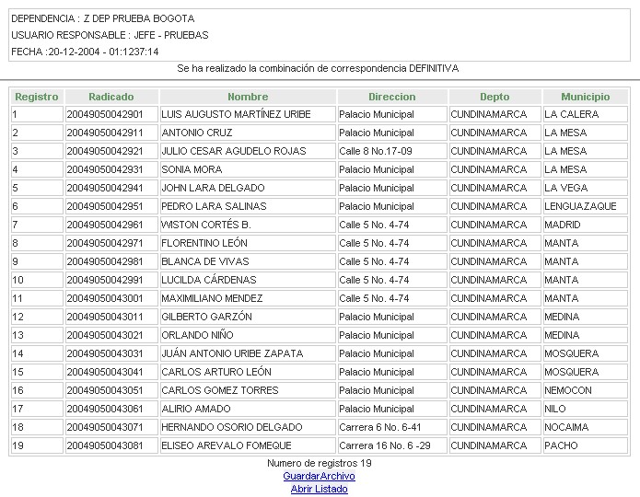Click name ORLANDO NIÑO

[197, 335]
